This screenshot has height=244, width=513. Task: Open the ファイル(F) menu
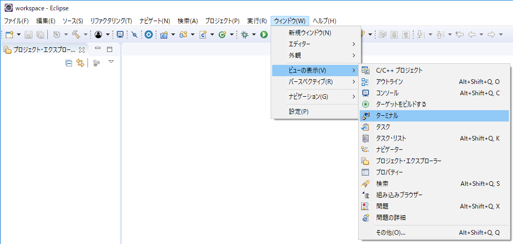tap(16, 21)
